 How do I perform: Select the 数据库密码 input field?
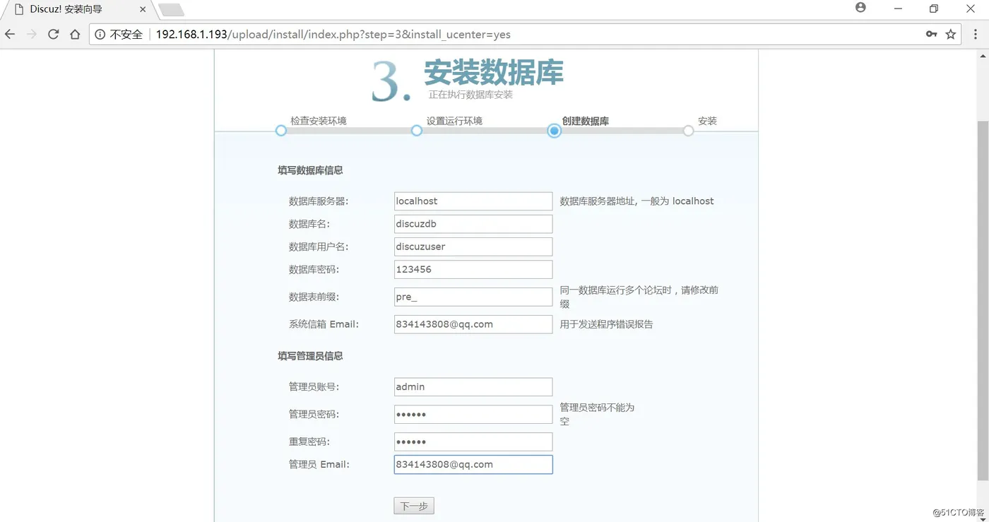pyautogui.click(x=473, y=269)
